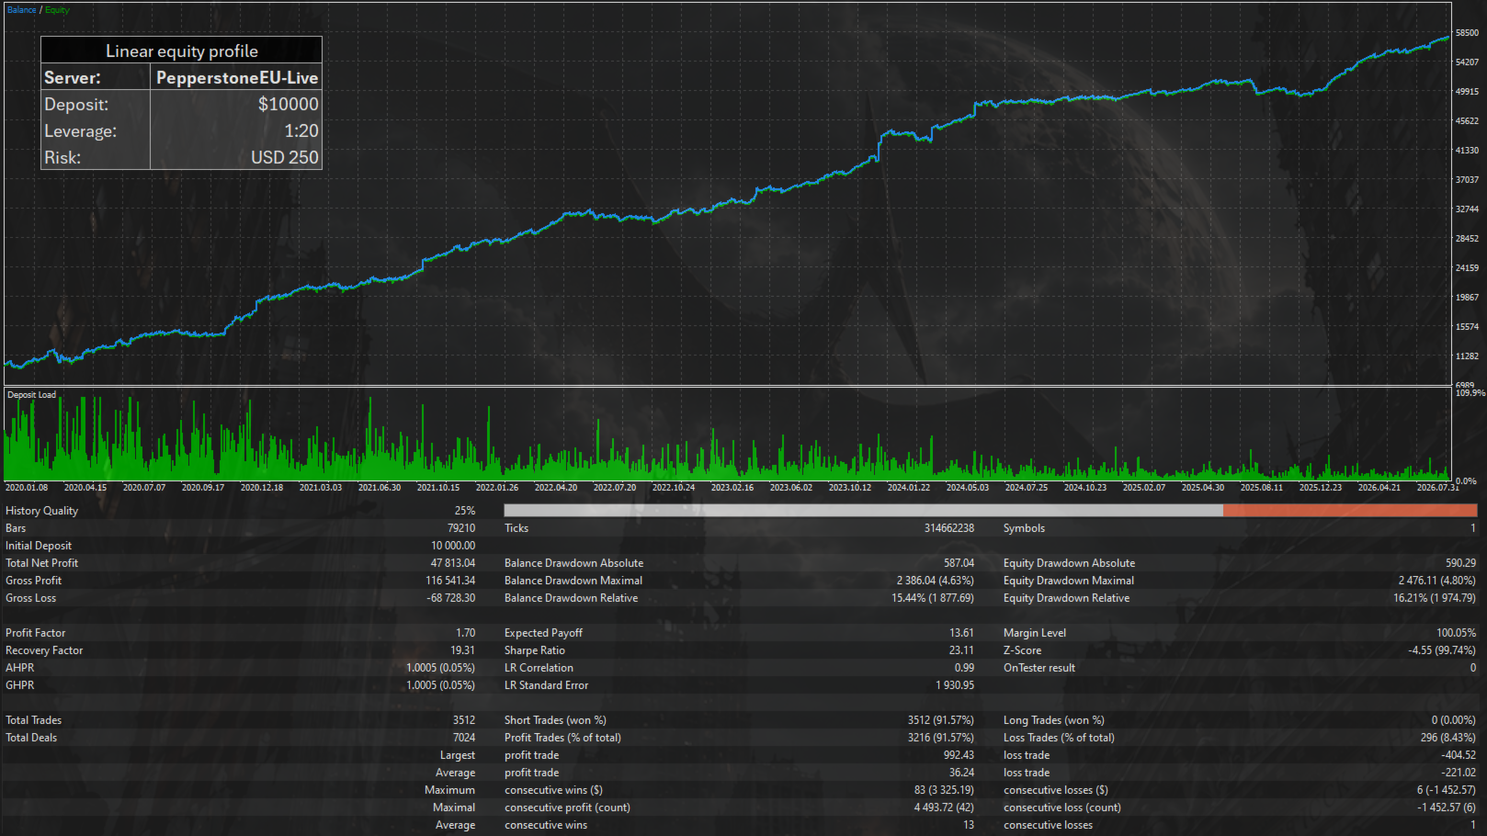Image resolution: width=1487 pixels, height=836 pixels.
Task: Click the 2020.01.08 start date marker
Action: pyautogui.click(x=27, y=488)
